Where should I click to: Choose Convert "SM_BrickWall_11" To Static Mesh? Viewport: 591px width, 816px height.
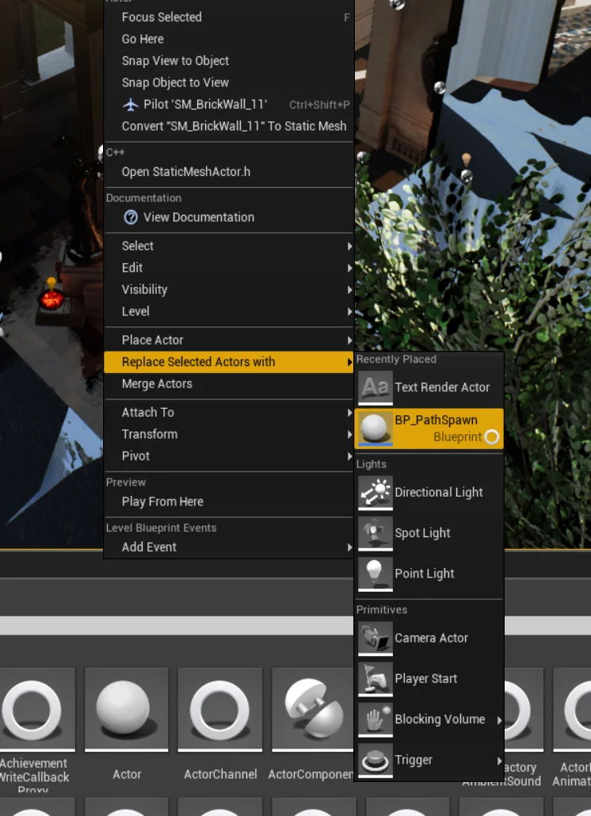click(x=229, y=127)
